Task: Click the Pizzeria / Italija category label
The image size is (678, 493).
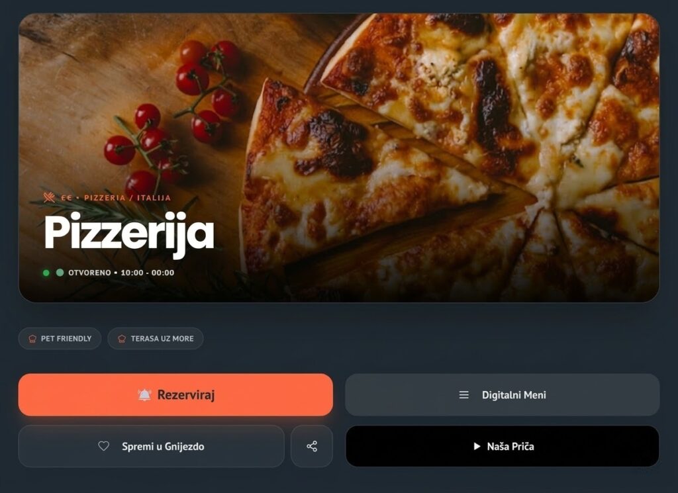Action: 128,198
